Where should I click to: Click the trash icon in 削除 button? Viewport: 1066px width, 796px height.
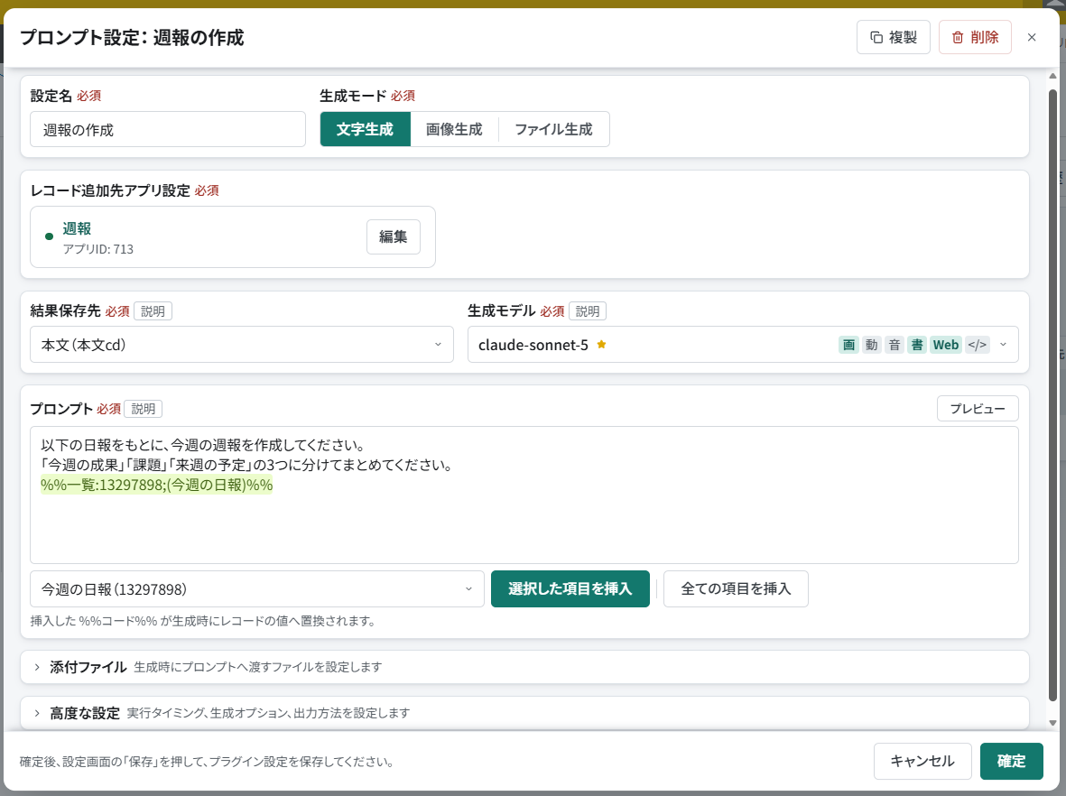(x=958, y=37)
